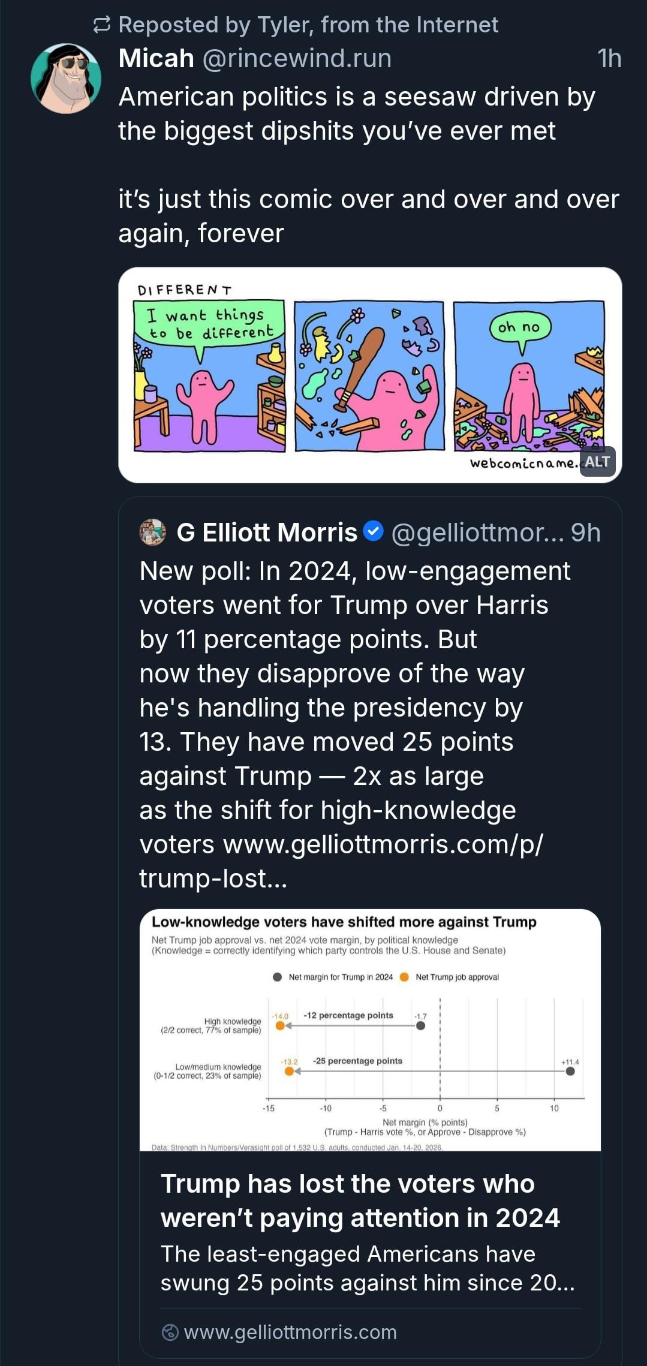Tap G Elliott Morris's small avatar

pyautogui.click(x=153, y=532)
